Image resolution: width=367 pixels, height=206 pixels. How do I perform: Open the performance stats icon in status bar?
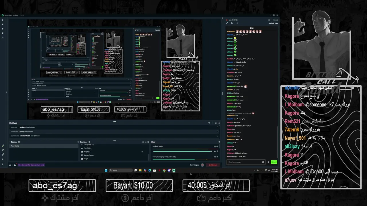tap(10, 165)
